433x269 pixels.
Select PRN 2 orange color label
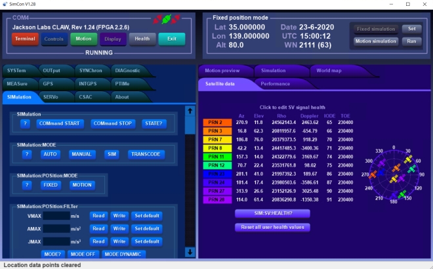click(217, 122)
